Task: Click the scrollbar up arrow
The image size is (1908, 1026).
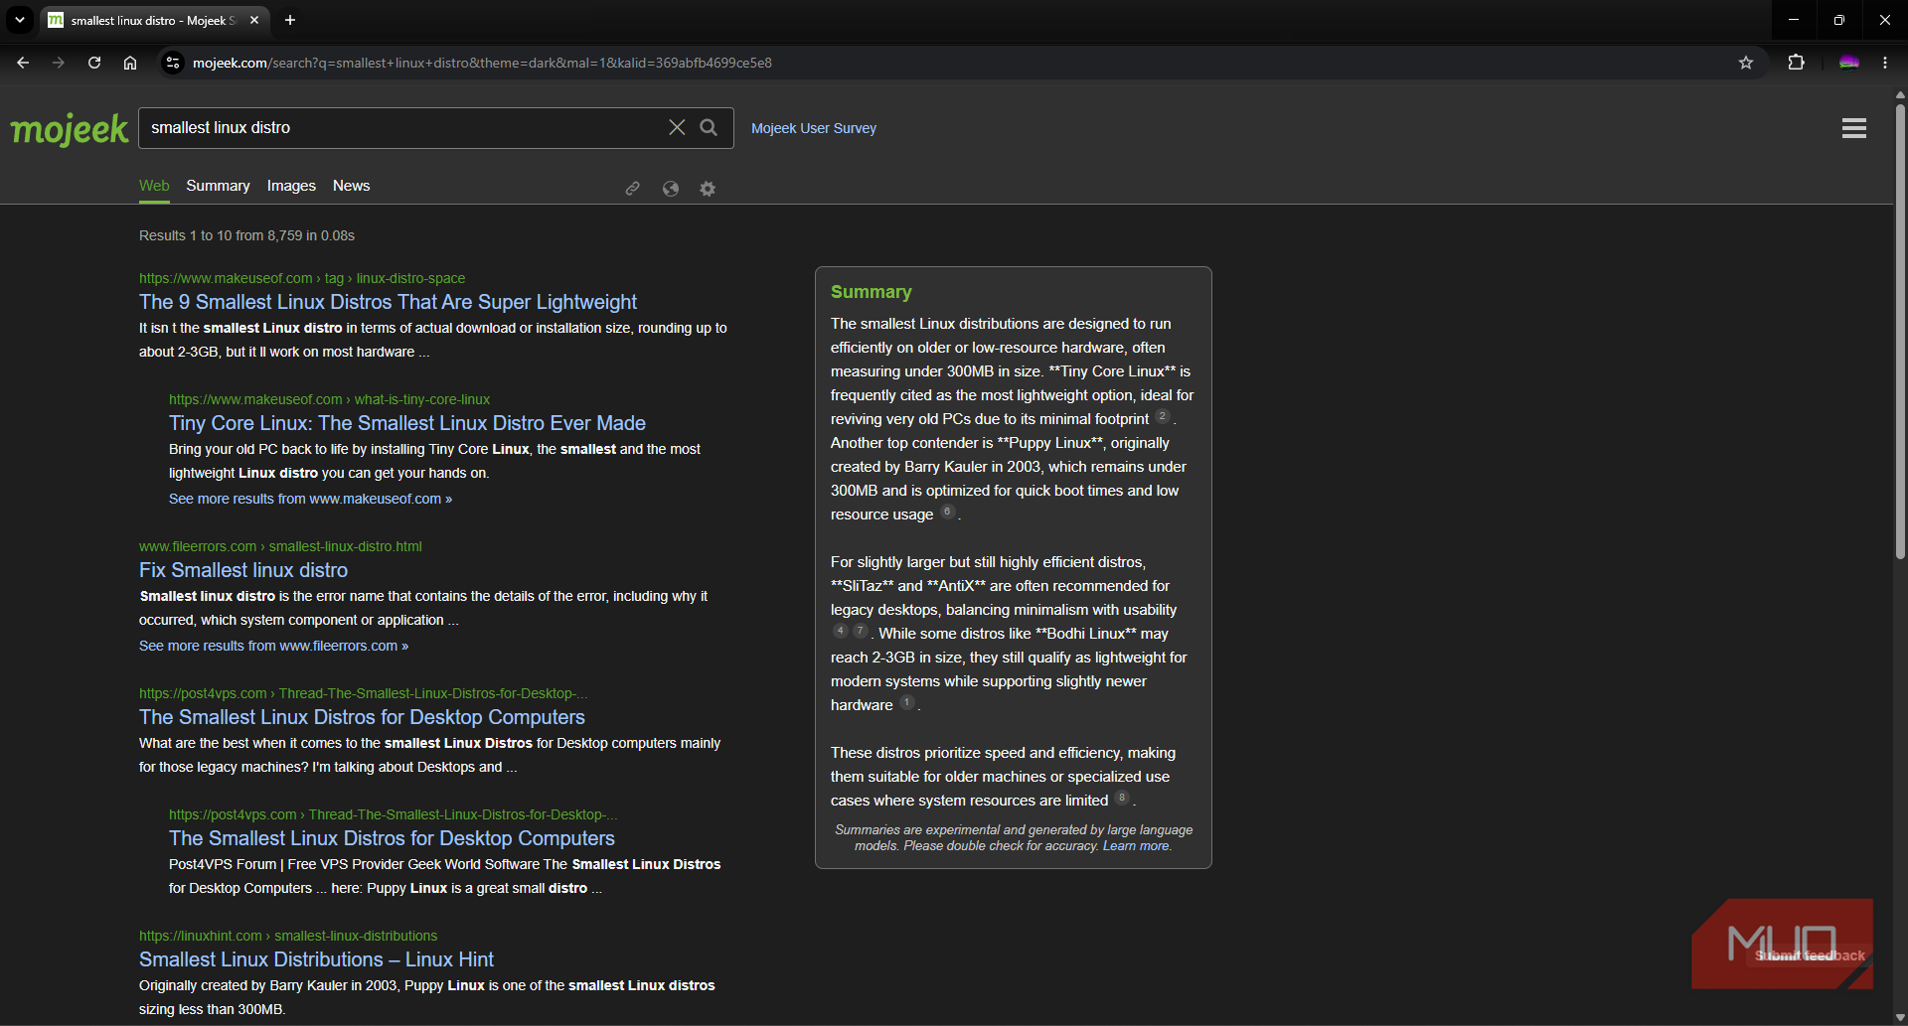Action: click(x=1900, y=95)
